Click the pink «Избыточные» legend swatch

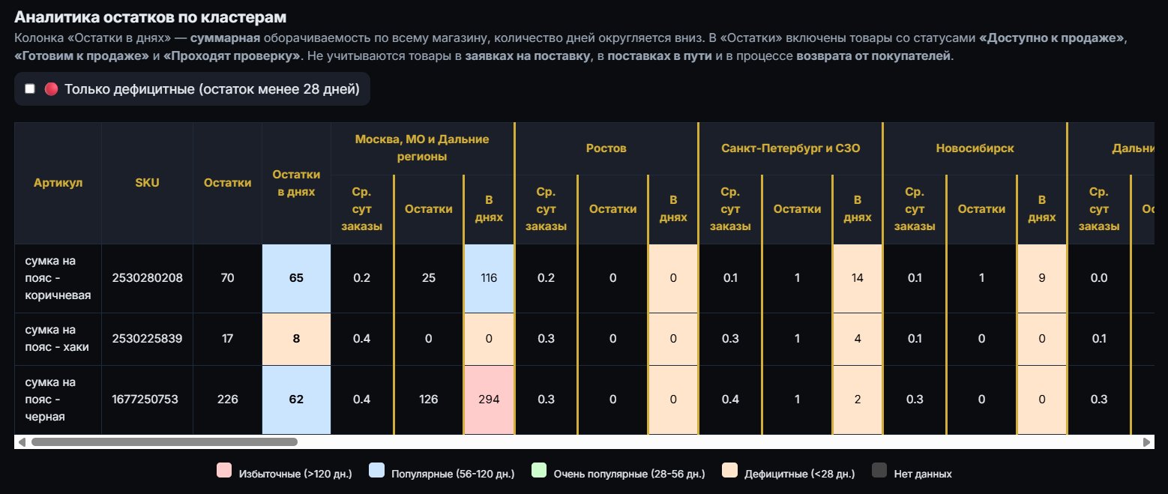click(x=224, y=472)
